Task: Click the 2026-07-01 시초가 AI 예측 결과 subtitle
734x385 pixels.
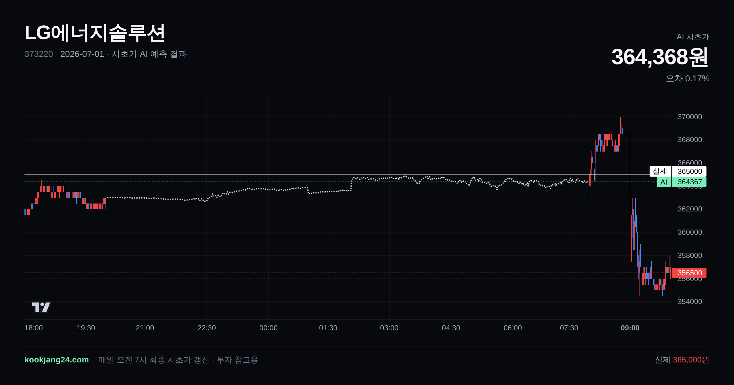Action: point(124,54)
